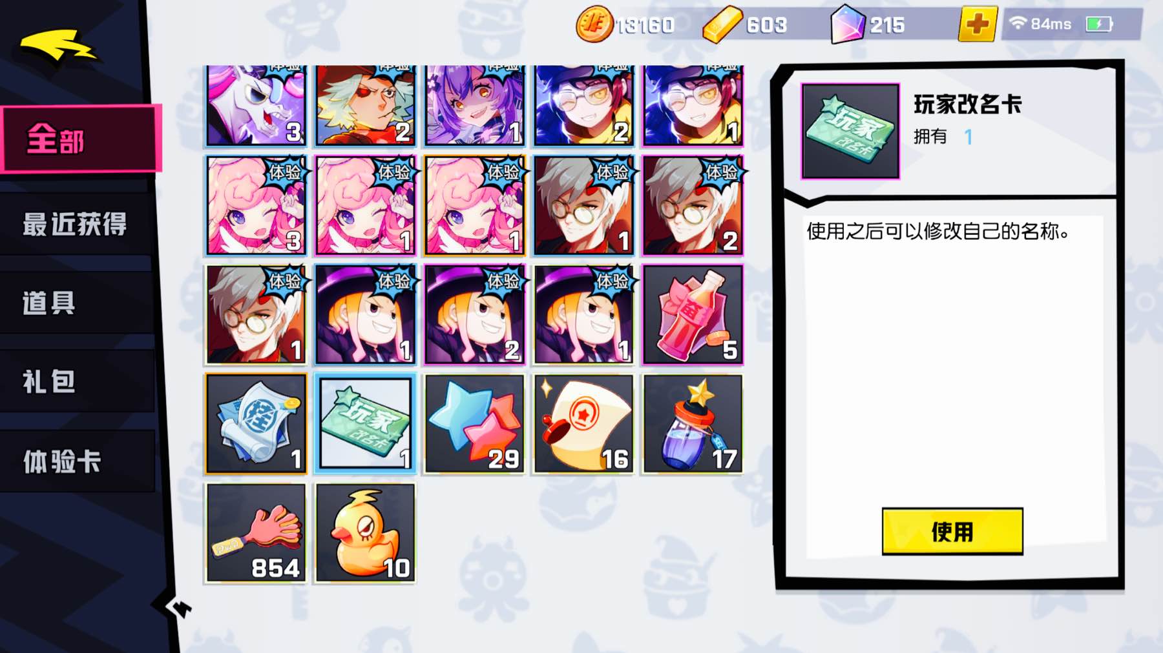
Task: Collapse the sidebar with double-arrow icon
Action: (178, 607)
